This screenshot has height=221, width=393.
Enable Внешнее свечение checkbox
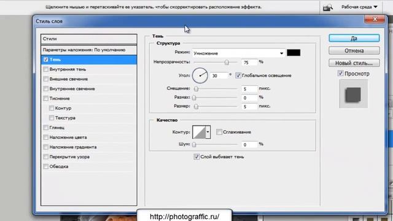pos(45,79)
